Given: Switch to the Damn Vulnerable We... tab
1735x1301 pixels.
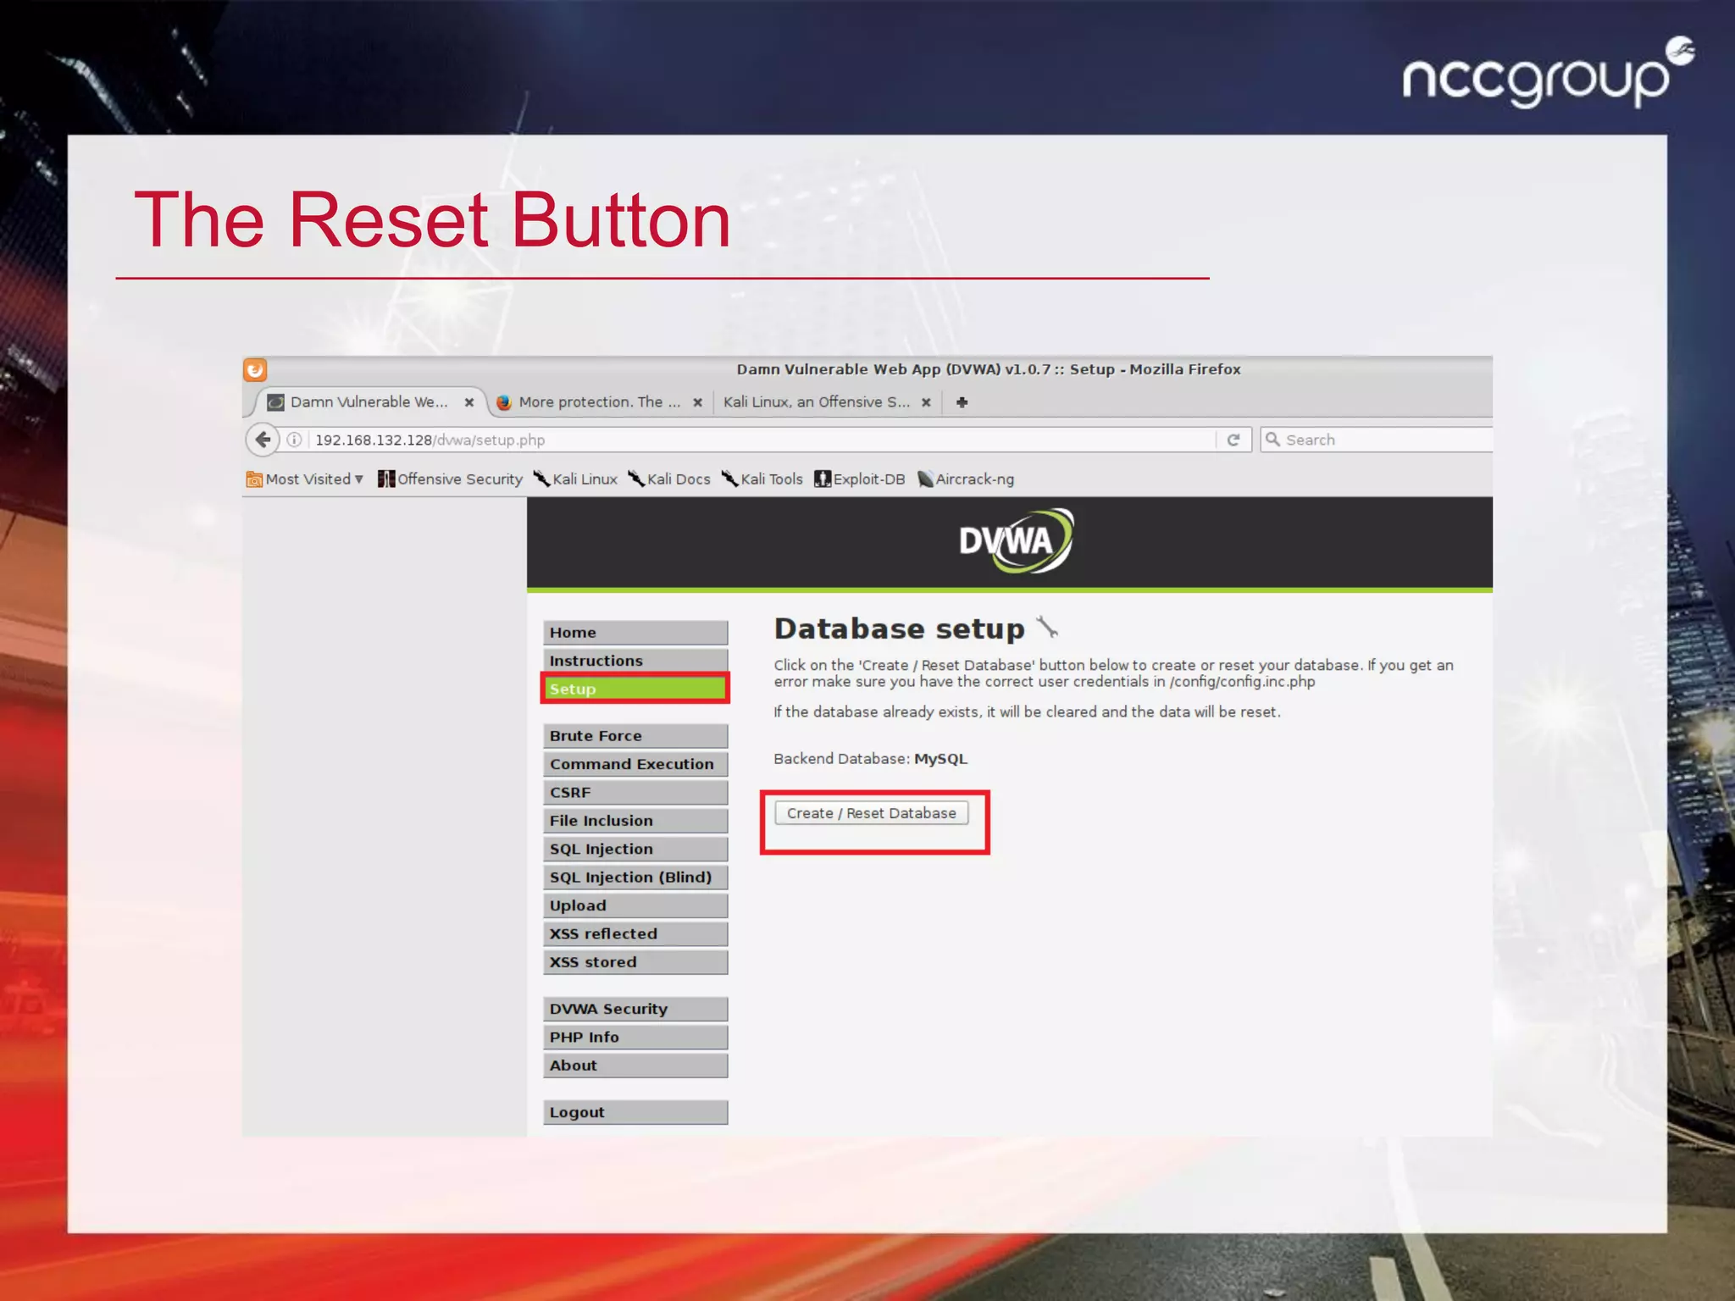Looking at the screenshot, I should 369,402.
